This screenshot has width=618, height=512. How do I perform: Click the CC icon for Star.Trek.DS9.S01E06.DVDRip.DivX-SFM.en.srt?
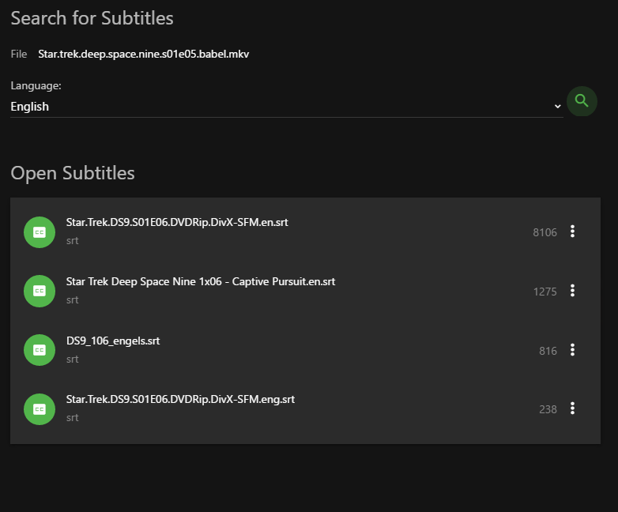[x=40, y=232]
